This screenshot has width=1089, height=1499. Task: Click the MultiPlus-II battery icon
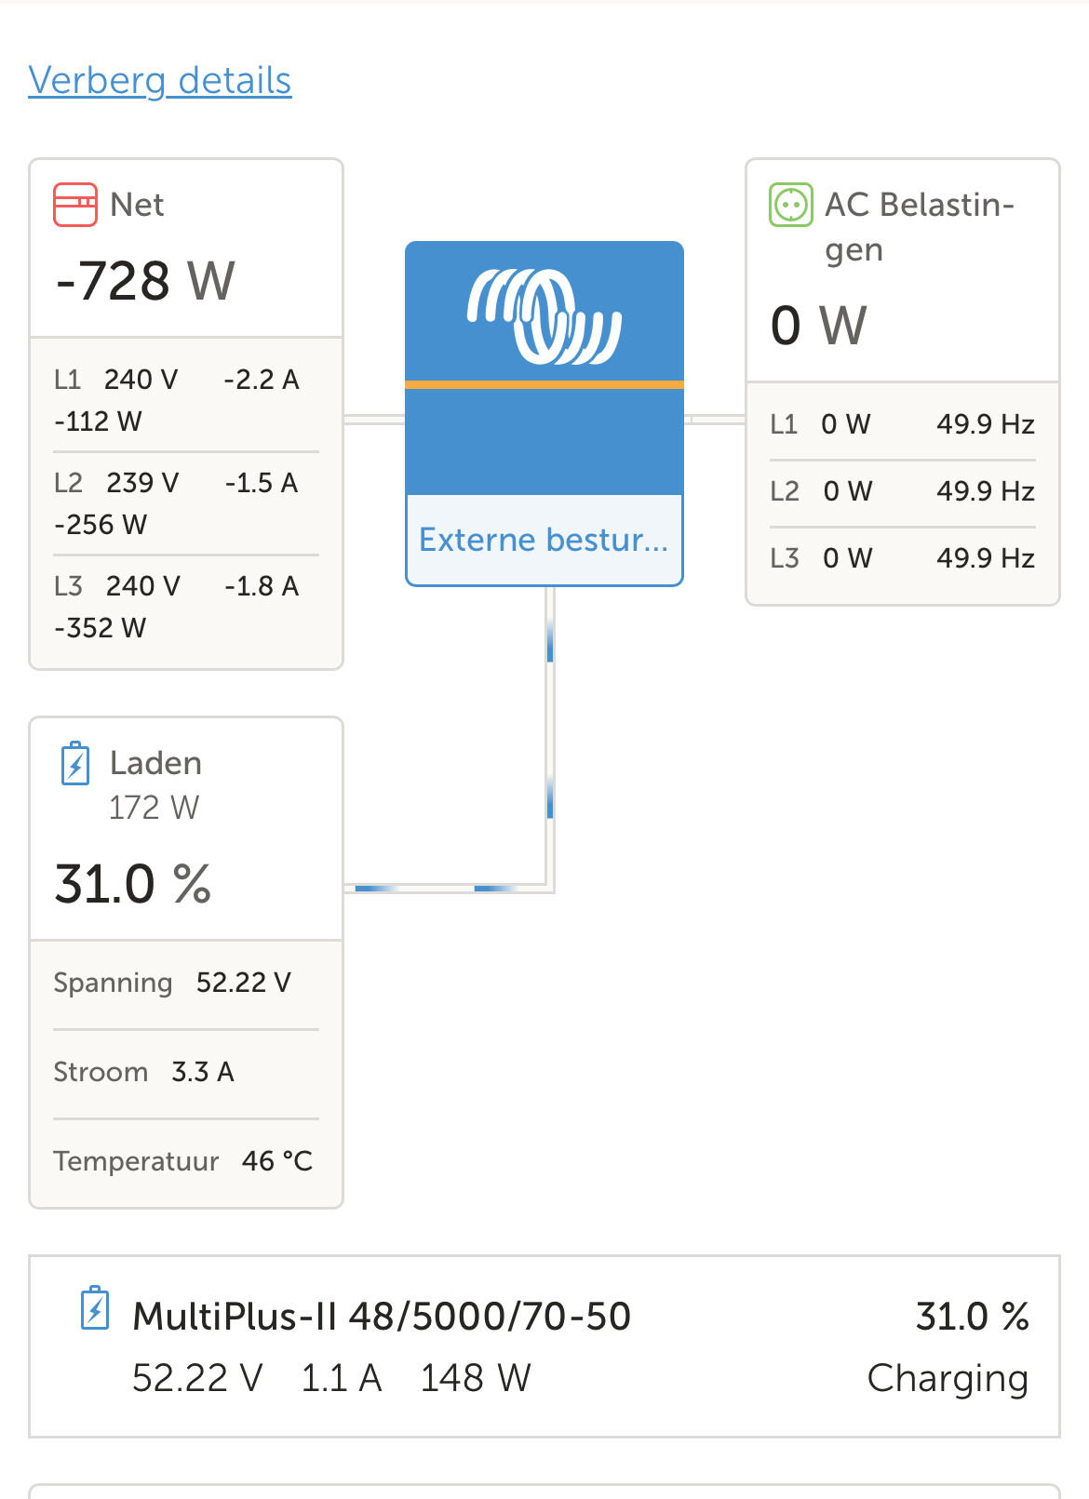coord(95,1308)
